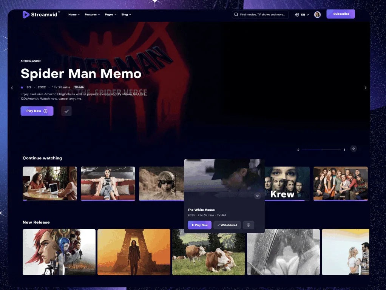Open the EN language dropdown
Screen dimensions: 386x290
coord(305,14)
